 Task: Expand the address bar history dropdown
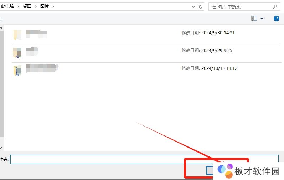(193, 6)
